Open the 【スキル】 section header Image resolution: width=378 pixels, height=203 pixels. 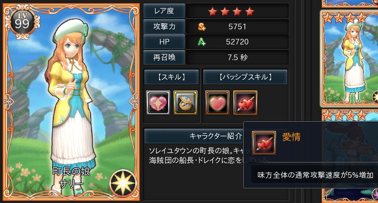click(171, 77)
